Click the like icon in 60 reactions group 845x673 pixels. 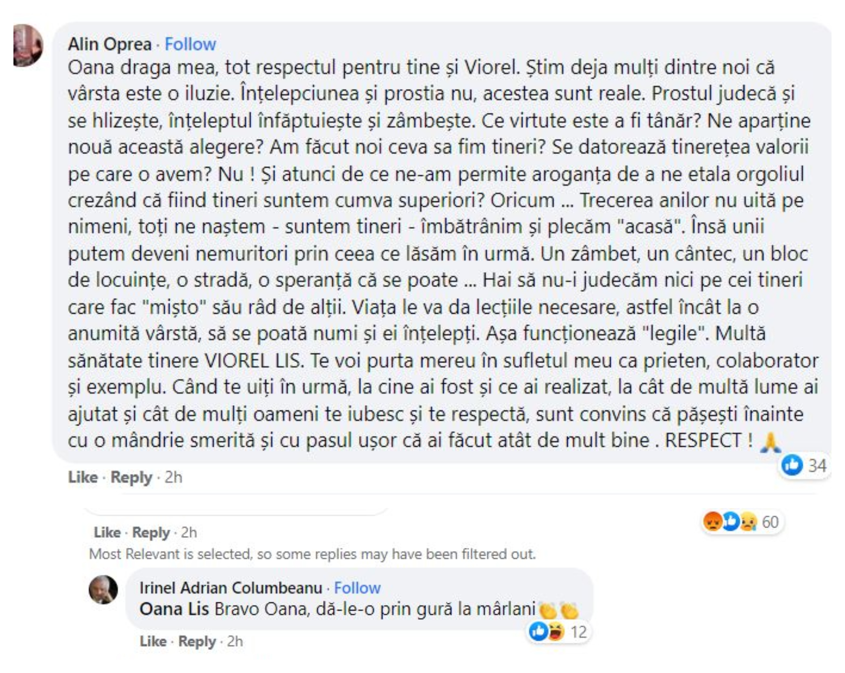click(x=731, y=521)
